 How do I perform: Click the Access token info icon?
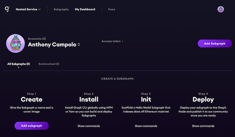122,41
